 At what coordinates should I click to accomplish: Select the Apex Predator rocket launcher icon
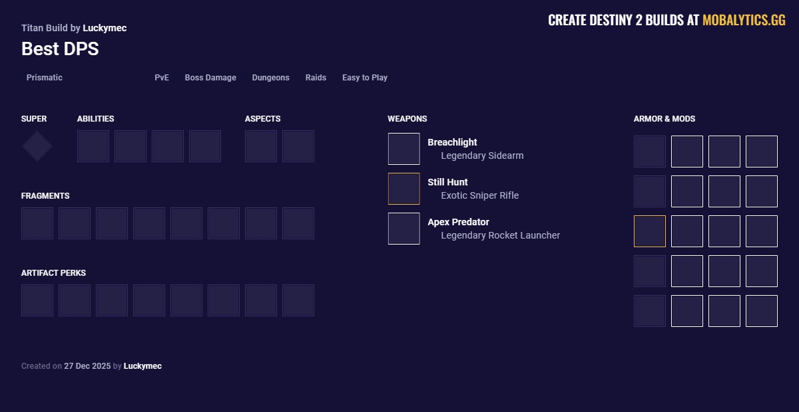(x=403, y=229)
